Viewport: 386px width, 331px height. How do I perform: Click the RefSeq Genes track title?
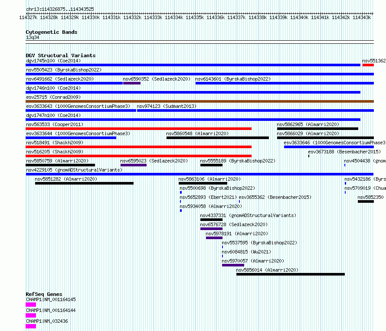[44, 294]
